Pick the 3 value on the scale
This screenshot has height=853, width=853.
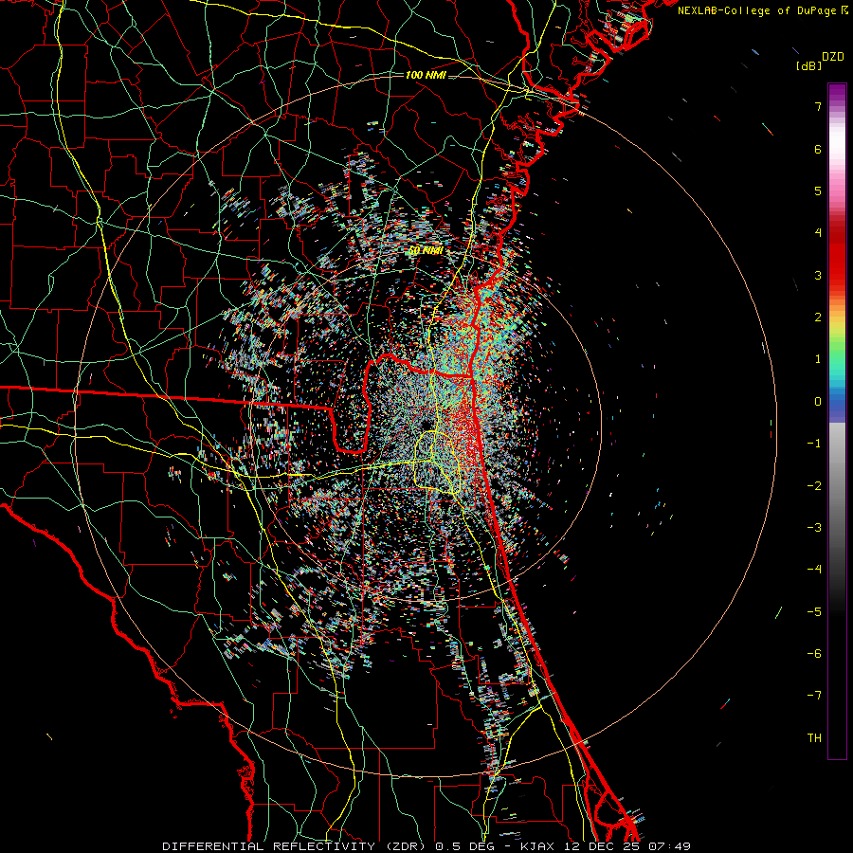[818, 275]
